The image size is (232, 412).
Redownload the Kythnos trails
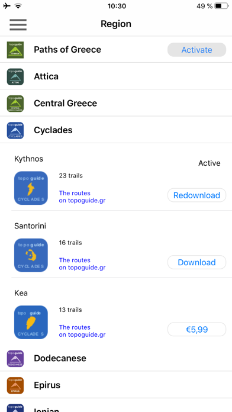[197, 195]
